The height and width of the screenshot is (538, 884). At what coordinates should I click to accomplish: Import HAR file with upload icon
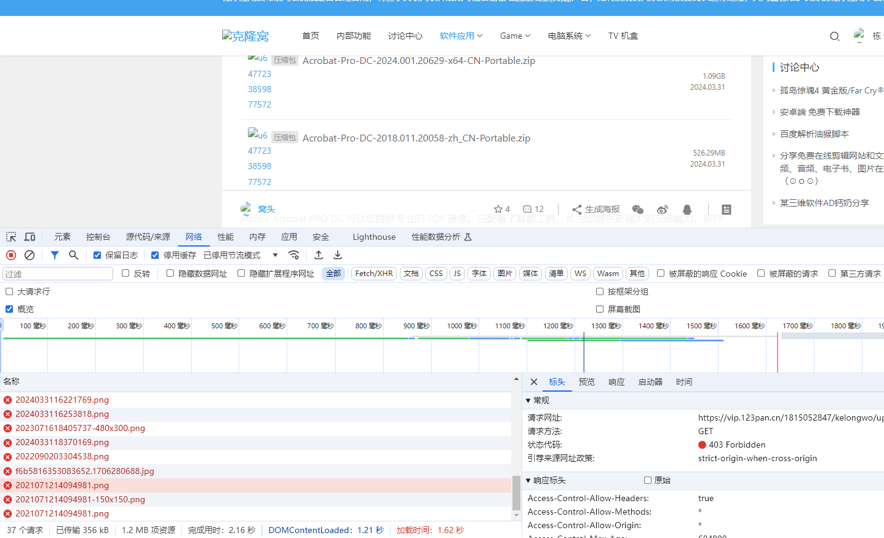[x=319, y=255]
